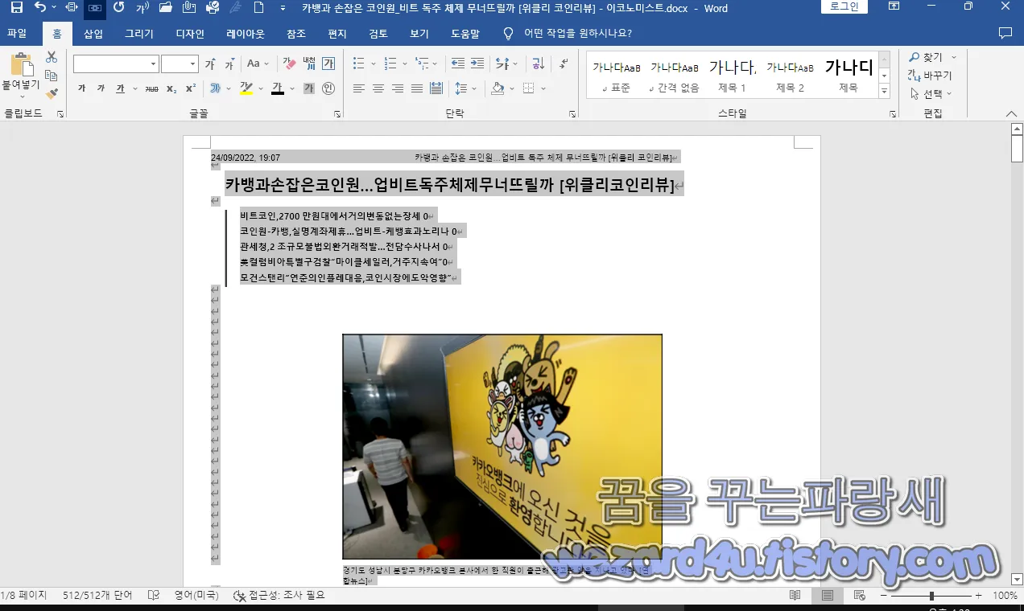The height and width of the screenshot is (611, 1024).
Task: Click the font color button
Action: 278,88
